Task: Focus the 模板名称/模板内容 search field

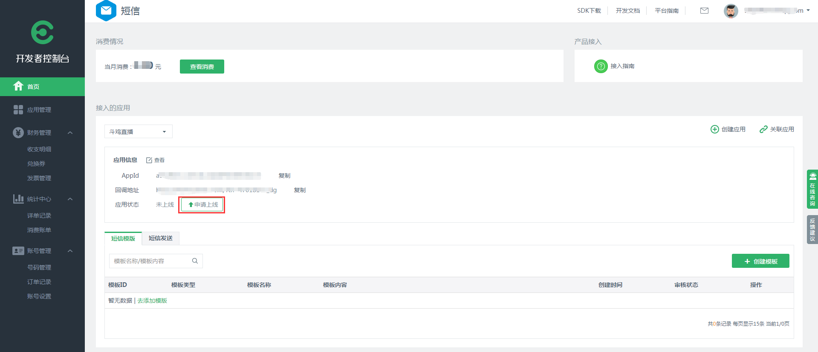Action: tap(149, 261)
